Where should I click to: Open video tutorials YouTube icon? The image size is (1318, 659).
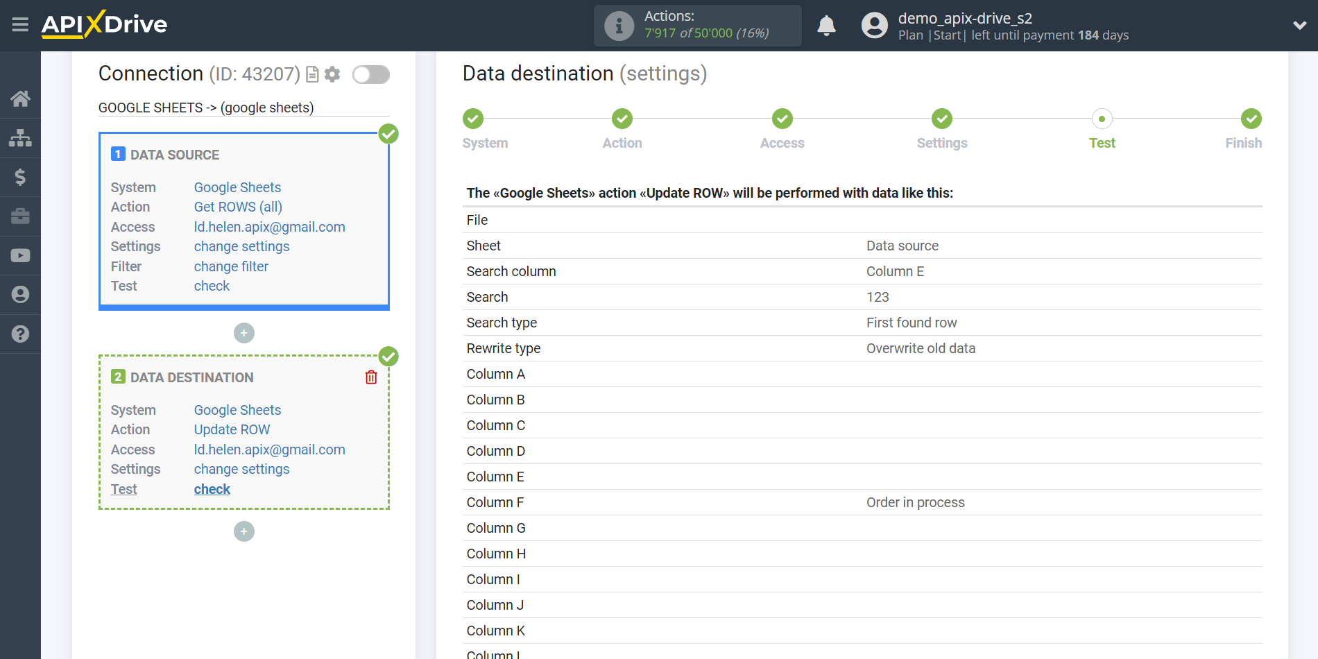(x=20, y=255)
